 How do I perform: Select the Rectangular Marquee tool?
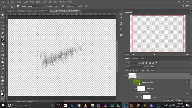(x=3, y=18)
